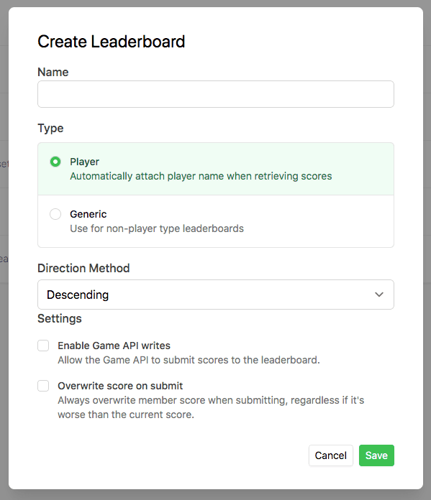The height and width of the screenshot is (500, 431).
Task: Select the Player type radio button
Action: (55, 162)
